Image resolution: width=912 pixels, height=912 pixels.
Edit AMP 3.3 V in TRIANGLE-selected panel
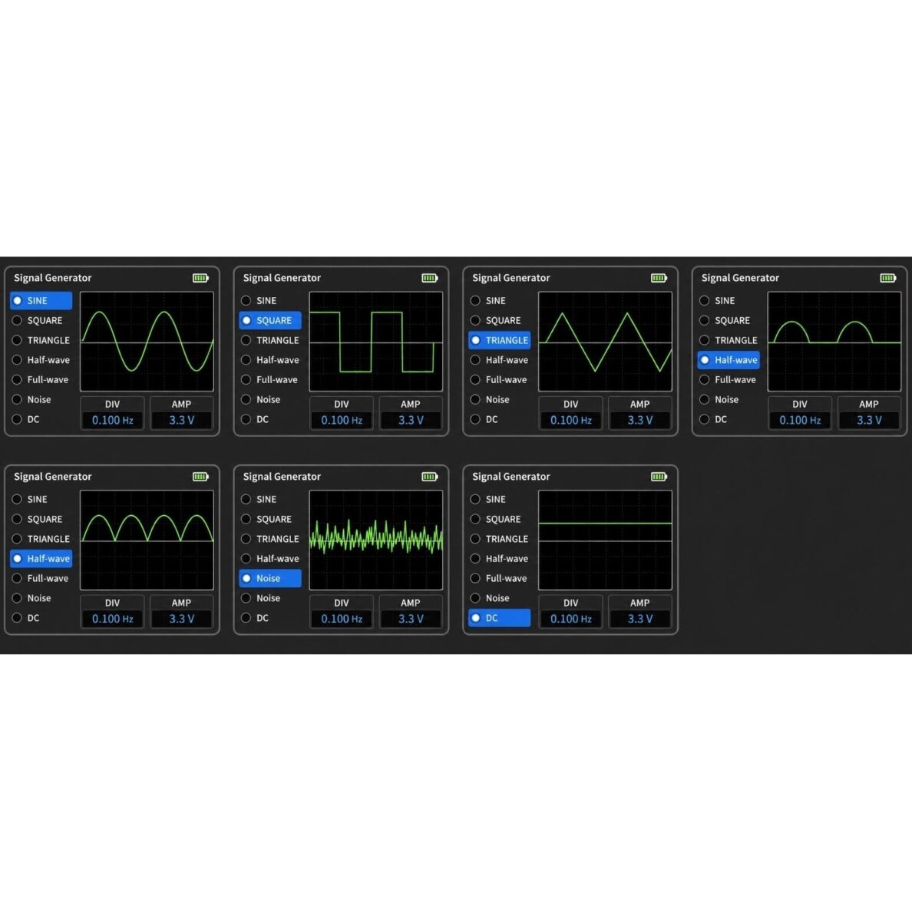pos(639,421)
